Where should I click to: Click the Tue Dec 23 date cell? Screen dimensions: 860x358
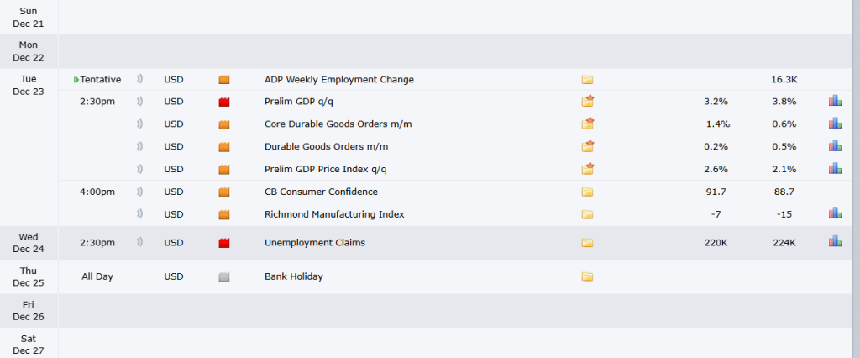pos(29,85)
